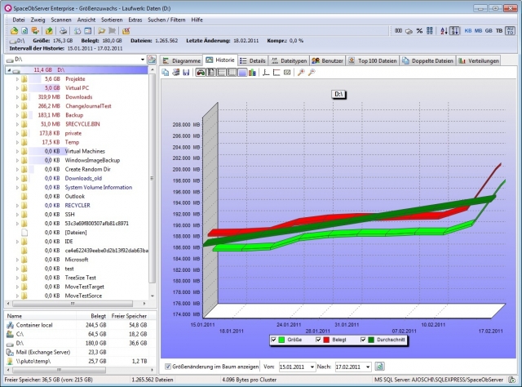Screen dimensions: 522x387
Task: Expand the Projekte folder in tree
Action: pos(16,79)
